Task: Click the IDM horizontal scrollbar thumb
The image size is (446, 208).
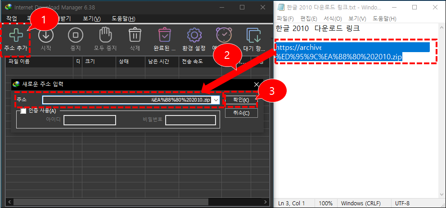Action: (111, 202)
